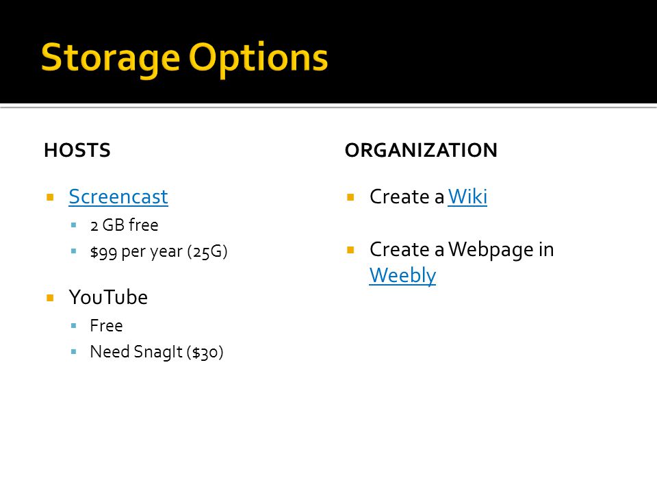657x493 pixels.
Task: Click the 'Free' sub-bullet under YouTube
Action: [107, 326]
